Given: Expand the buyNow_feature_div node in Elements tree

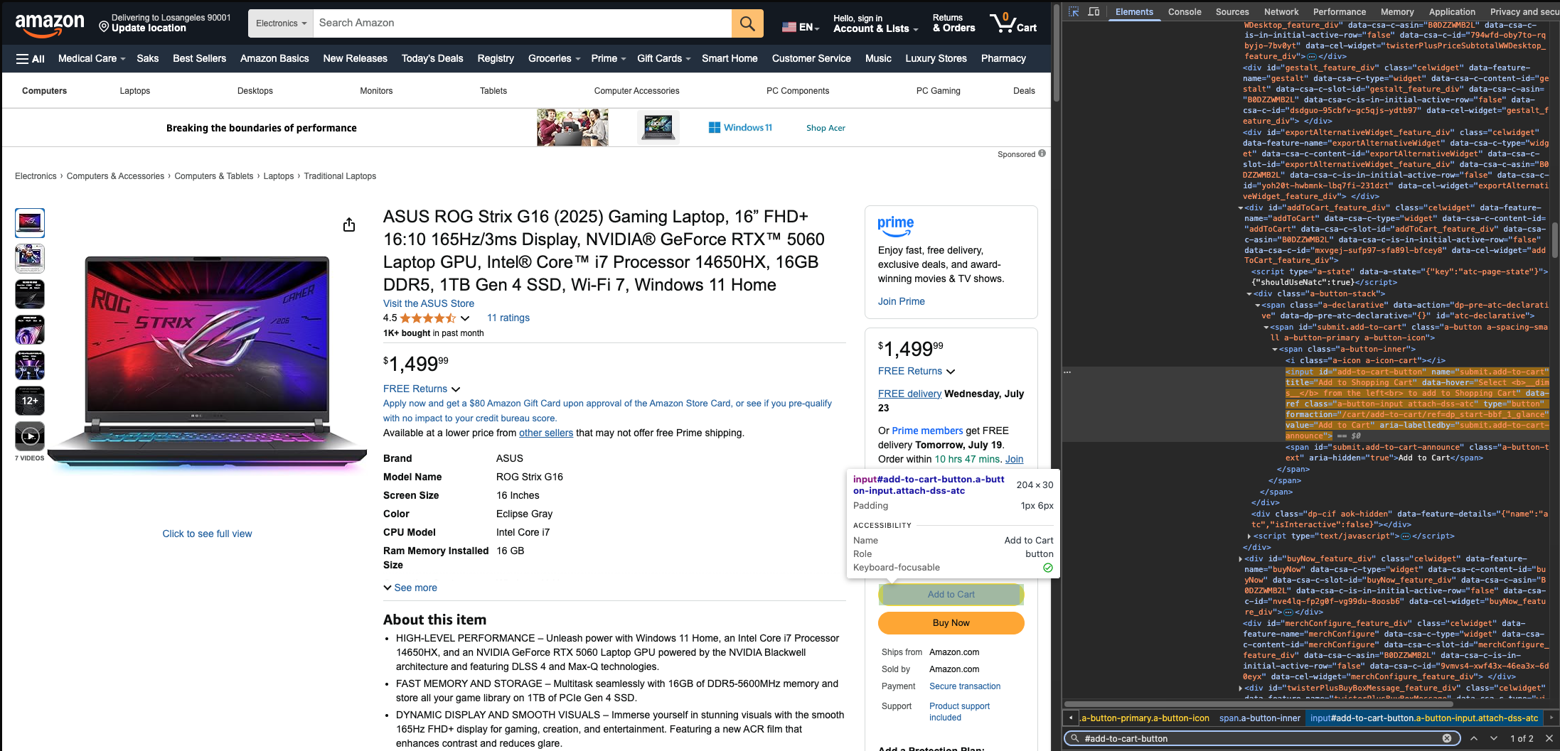Looking at the screenshot, I should (1241, 559).
